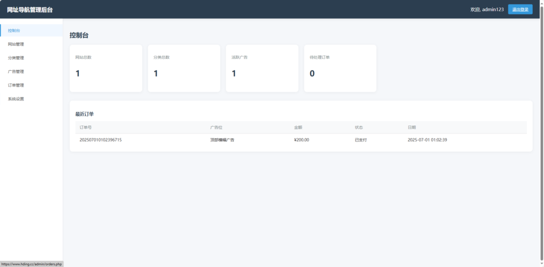The width and height of the screenshot is (544, 267).
Task: Click the 订单号 column header
Action: (x=86, y=128)
